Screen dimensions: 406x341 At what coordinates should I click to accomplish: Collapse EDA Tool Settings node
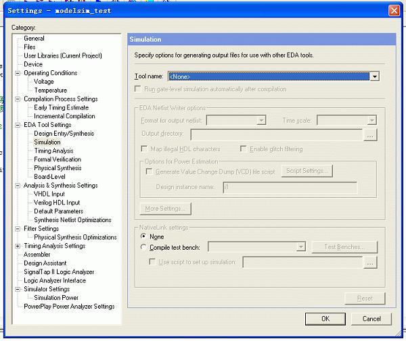click(x=18, y=125)
